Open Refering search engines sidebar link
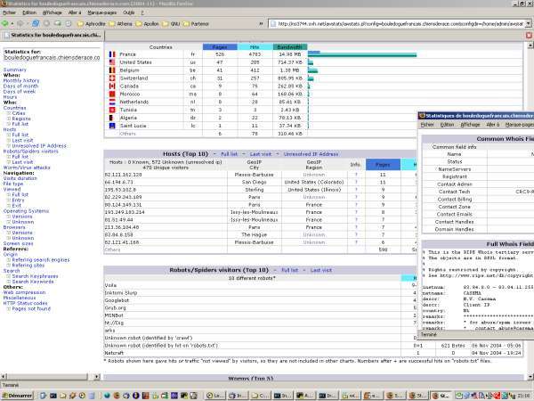This screenshot has height=401, width=534. [41, 260]
